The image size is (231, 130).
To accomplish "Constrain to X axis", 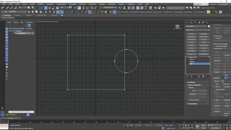I will (x=46, y=12).
